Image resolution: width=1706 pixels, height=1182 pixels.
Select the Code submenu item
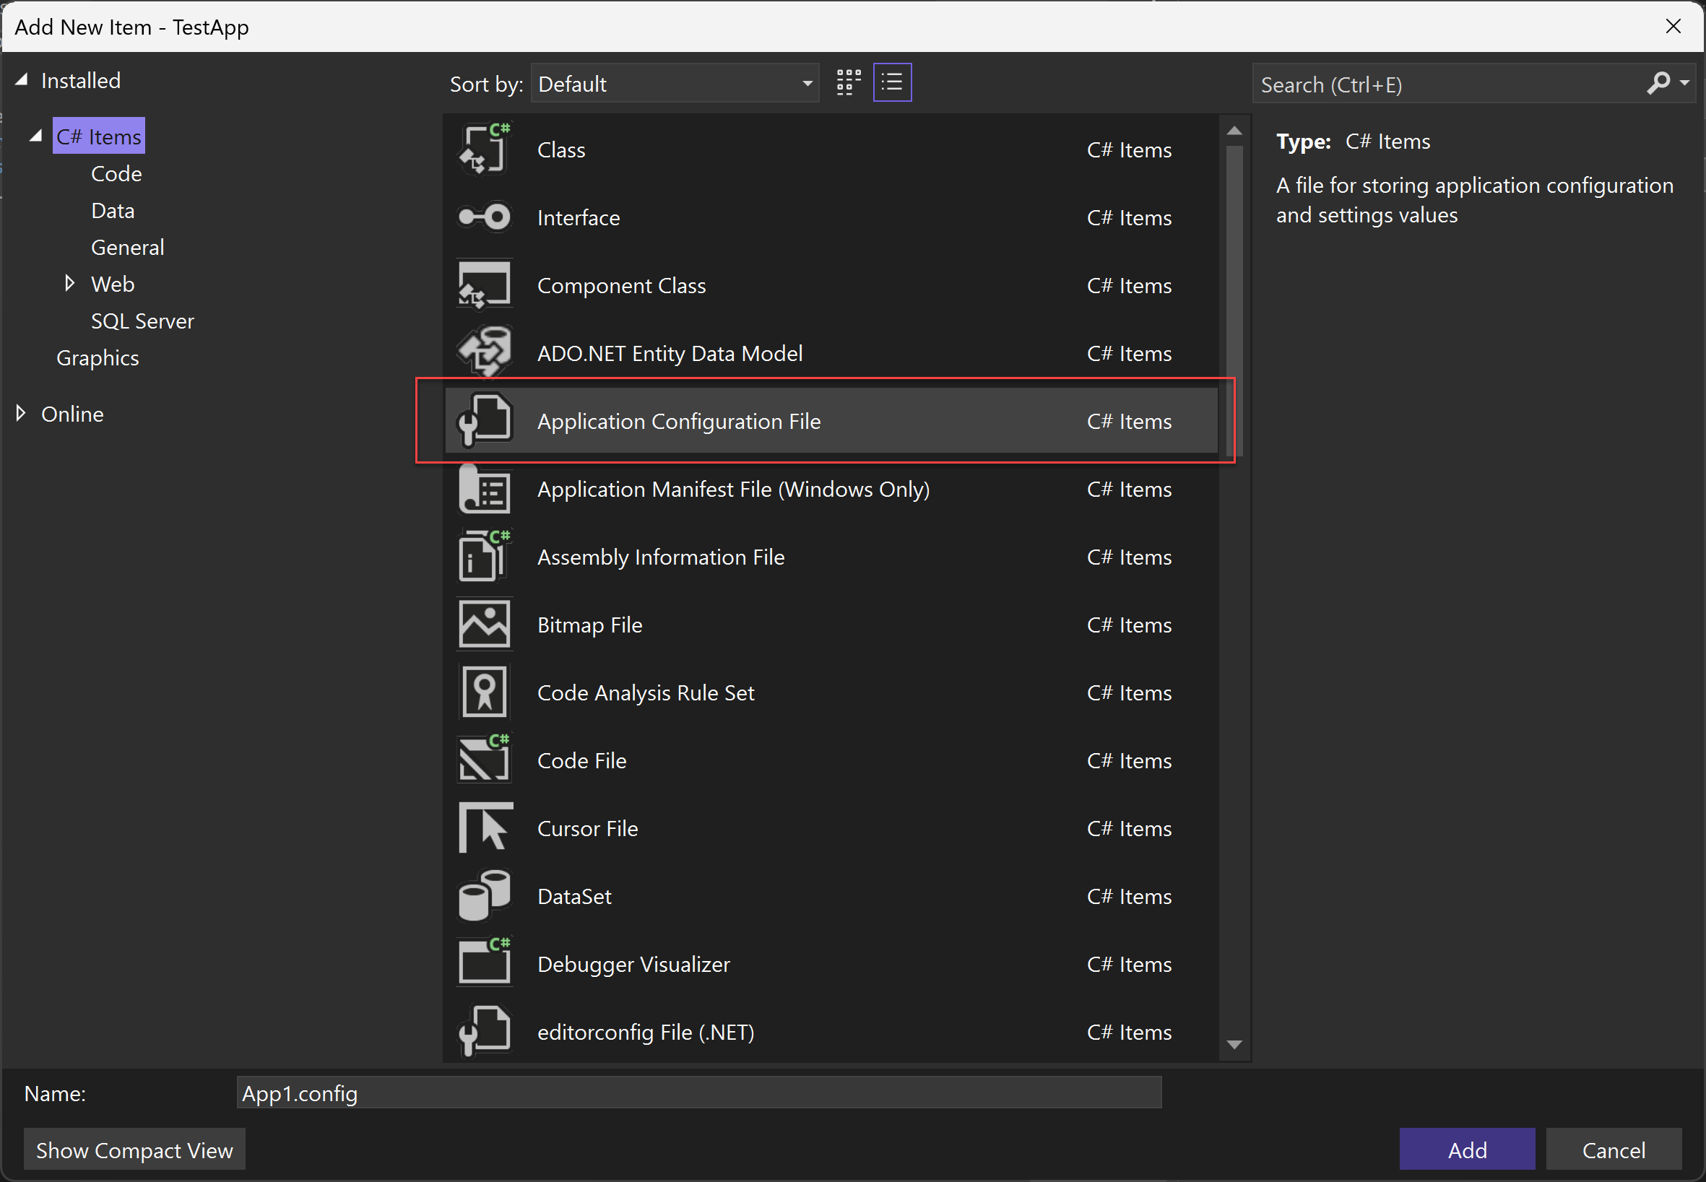pos(116,173)
